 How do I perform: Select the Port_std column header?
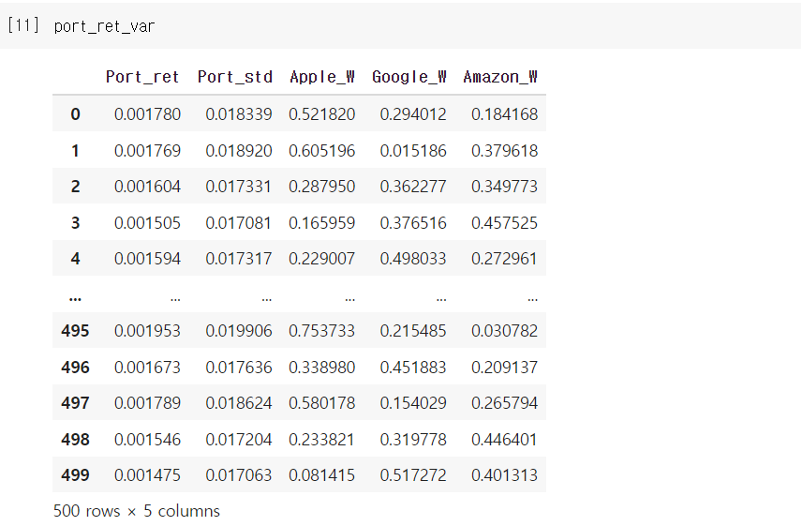click(235, 77)
